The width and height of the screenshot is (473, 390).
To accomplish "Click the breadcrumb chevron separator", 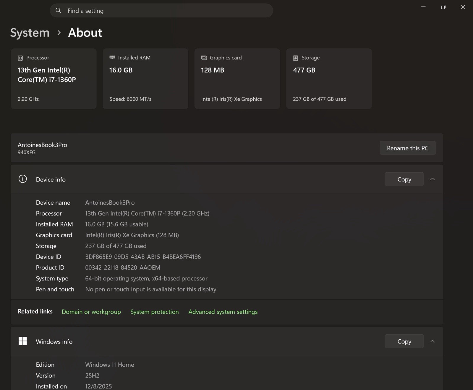I will (x=59, y=33).
